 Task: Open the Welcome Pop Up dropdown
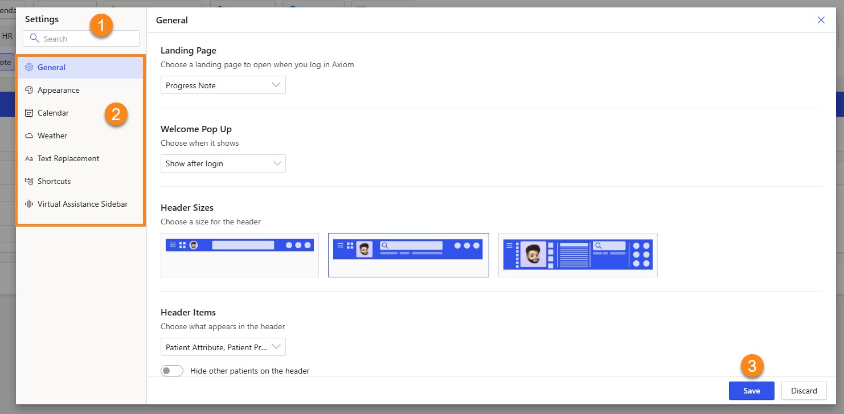[x=223, y=163]
